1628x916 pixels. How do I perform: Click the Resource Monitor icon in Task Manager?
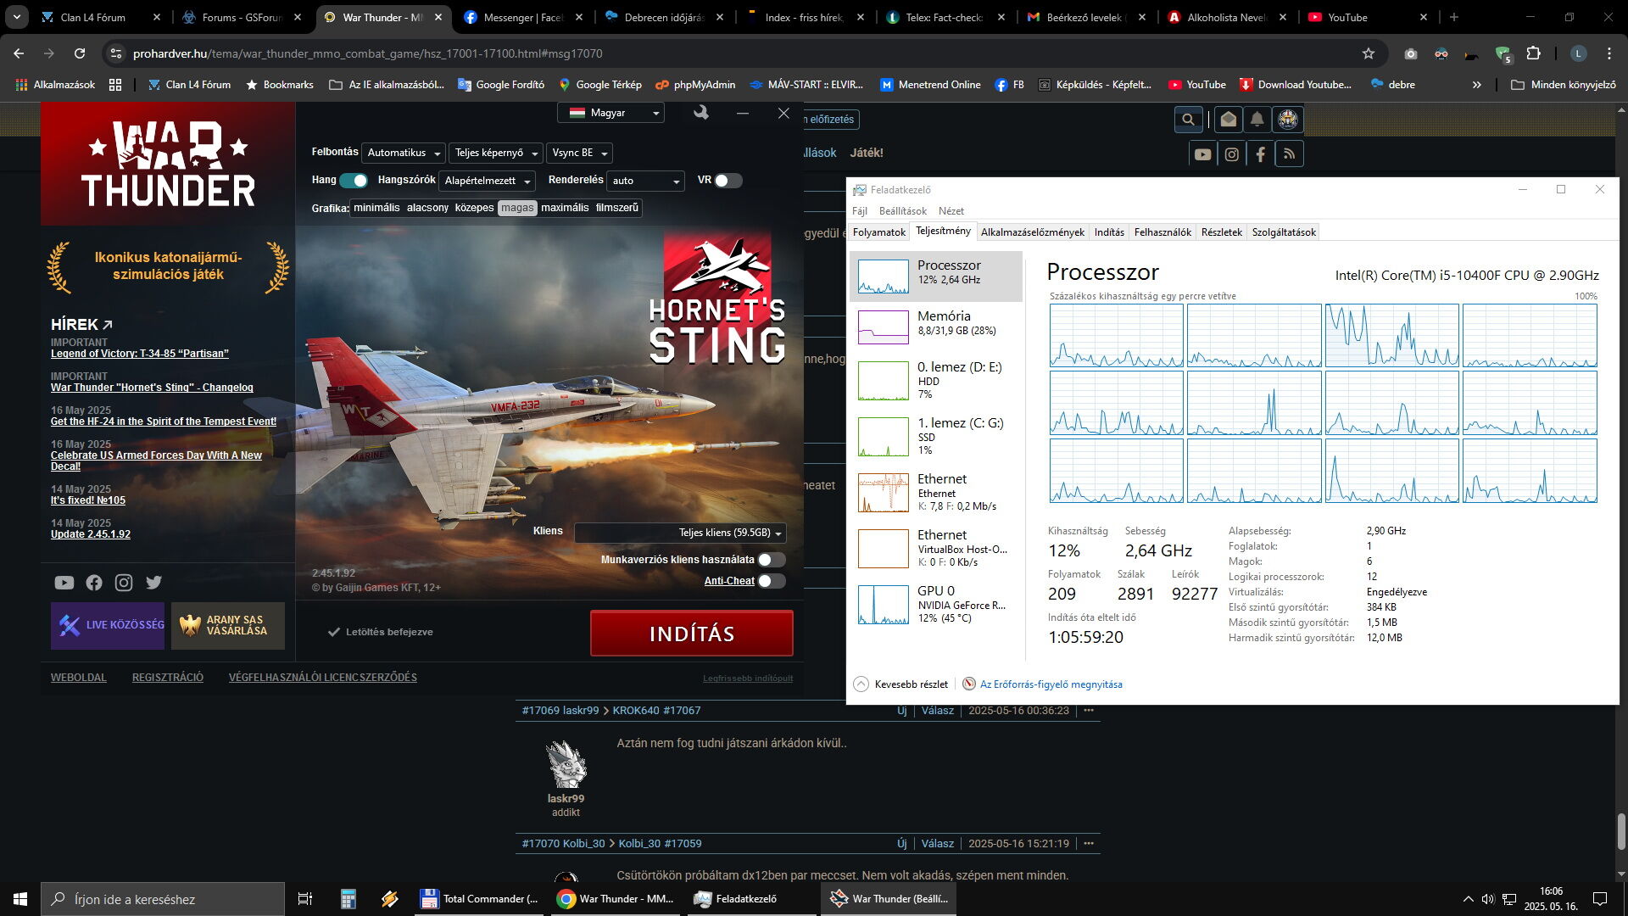[x=969, y=684]
